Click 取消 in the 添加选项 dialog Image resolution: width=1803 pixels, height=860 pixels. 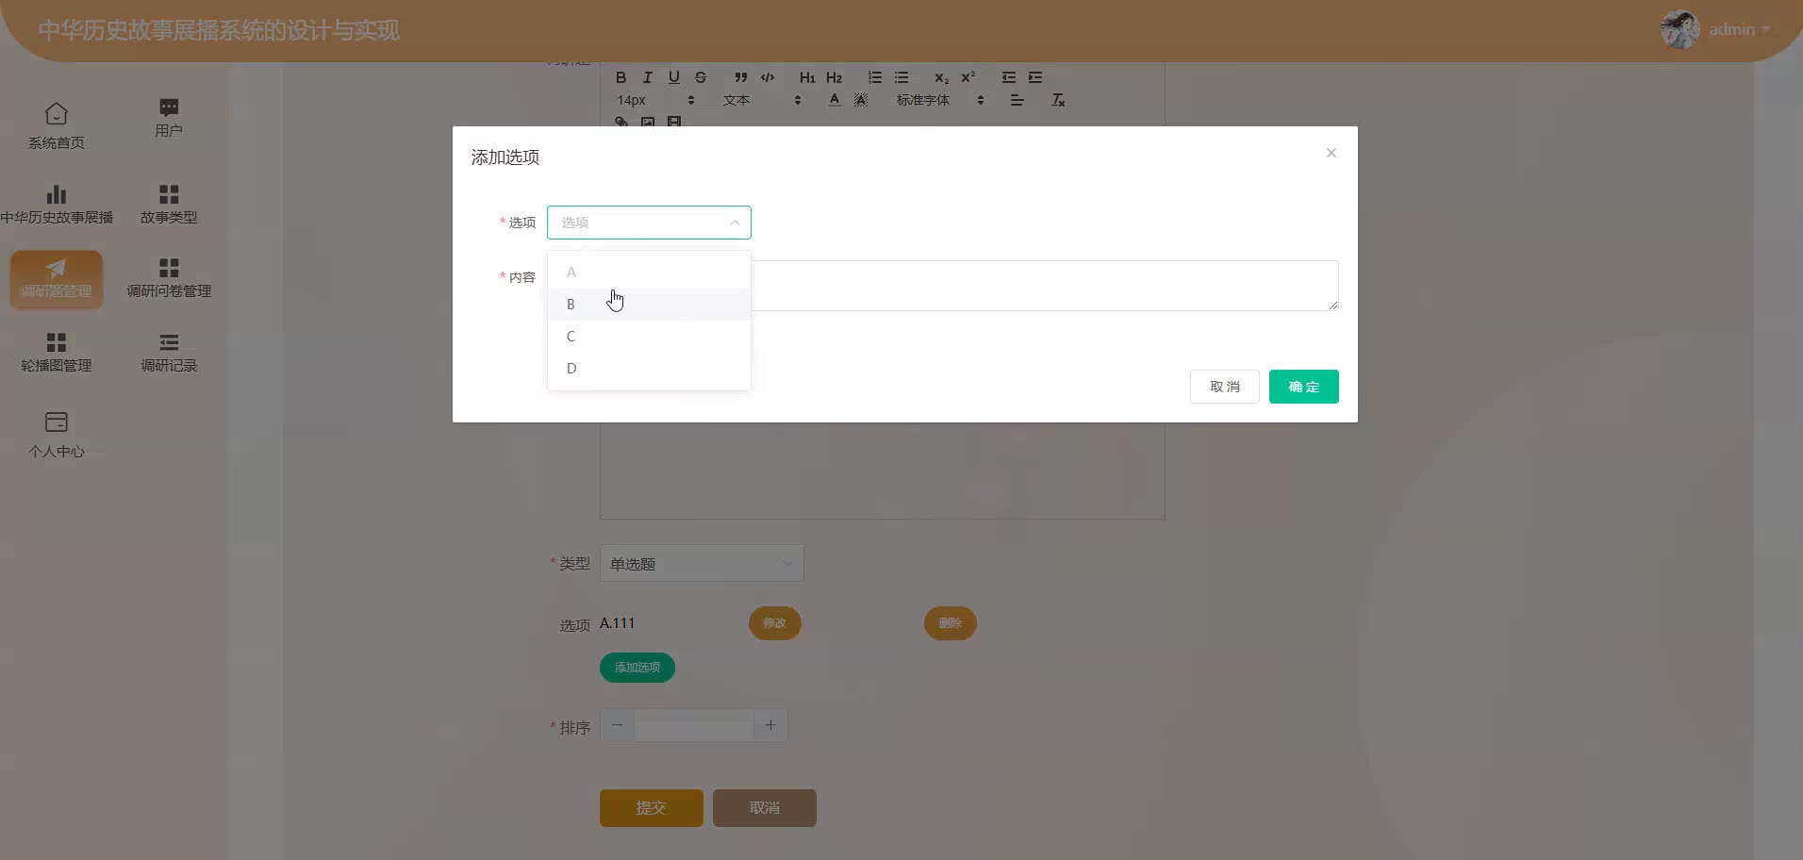[x=1224, y=387]
